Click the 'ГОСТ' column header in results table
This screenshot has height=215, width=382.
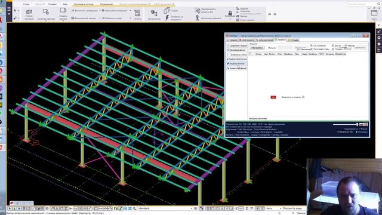[321, 54]
